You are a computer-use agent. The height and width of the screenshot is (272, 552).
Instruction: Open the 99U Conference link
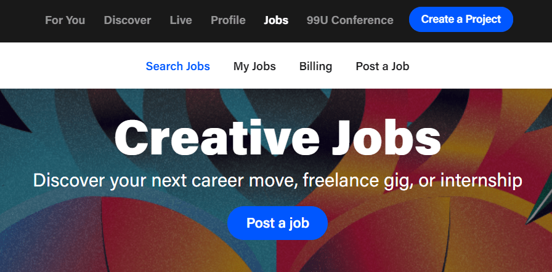point(349,20)
